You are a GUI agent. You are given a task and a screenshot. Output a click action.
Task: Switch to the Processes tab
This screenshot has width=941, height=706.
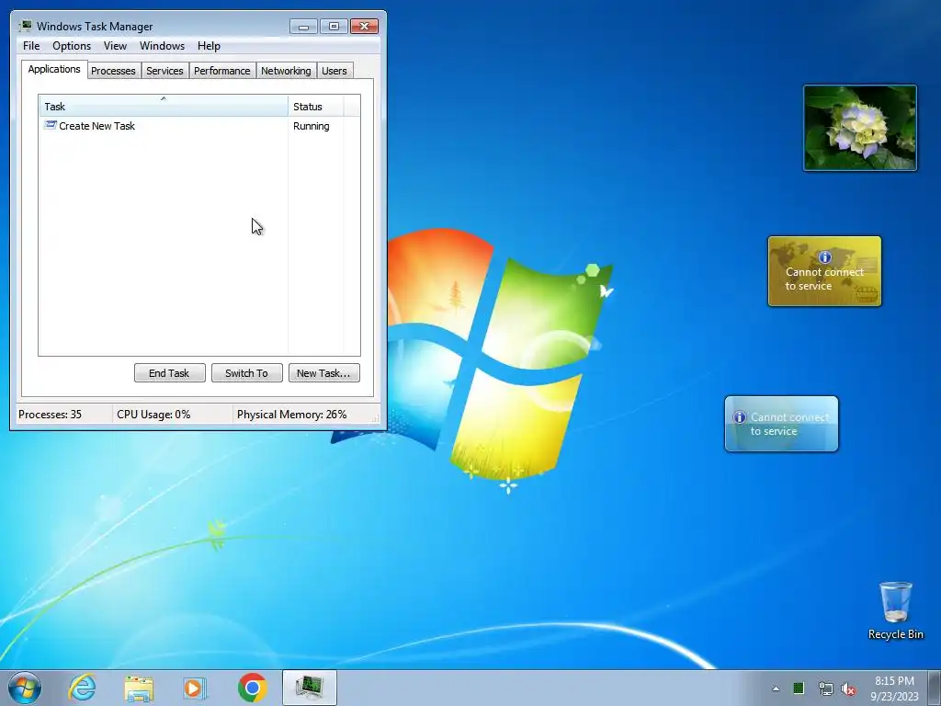click(x=113, y=71)
